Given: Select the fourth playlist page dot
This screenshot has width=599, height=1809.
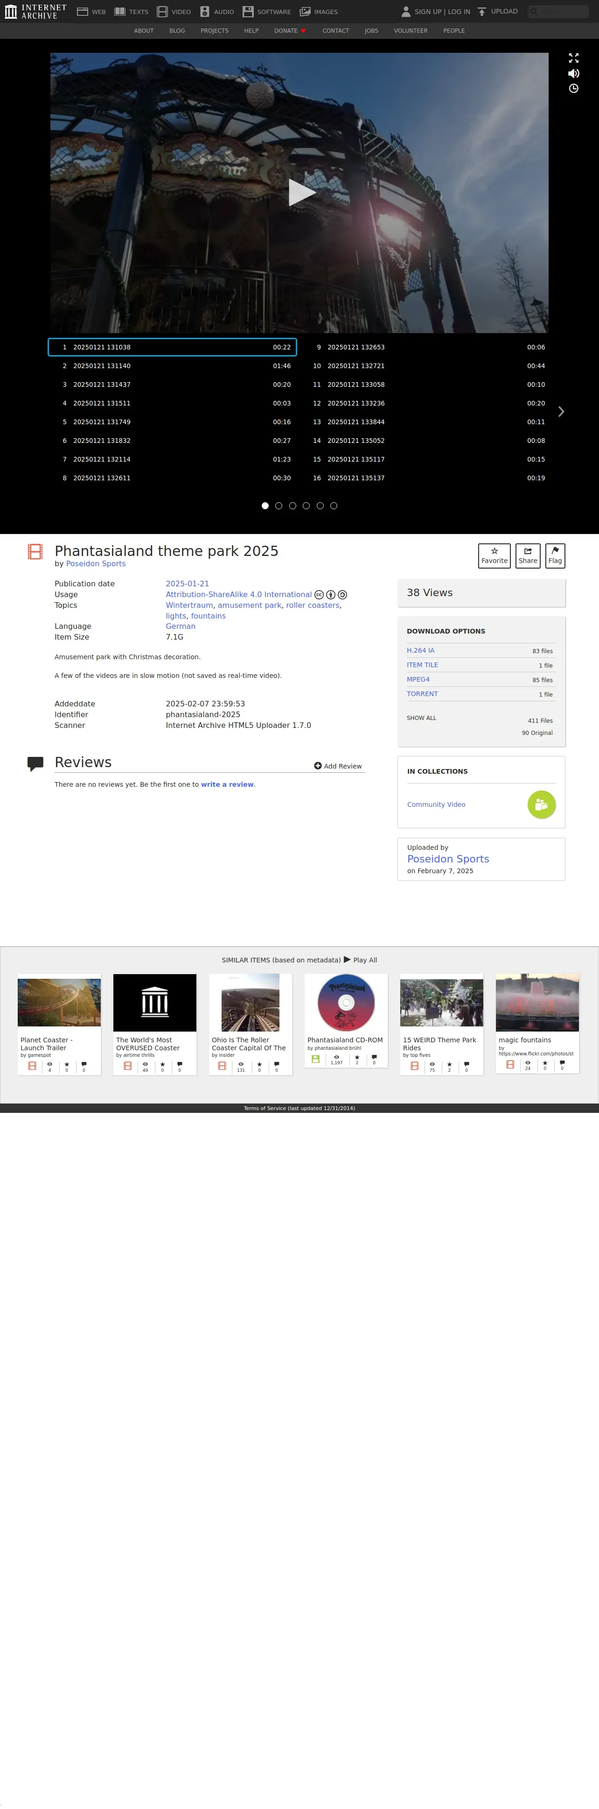Looking at the screenshot, I should 306,506.
